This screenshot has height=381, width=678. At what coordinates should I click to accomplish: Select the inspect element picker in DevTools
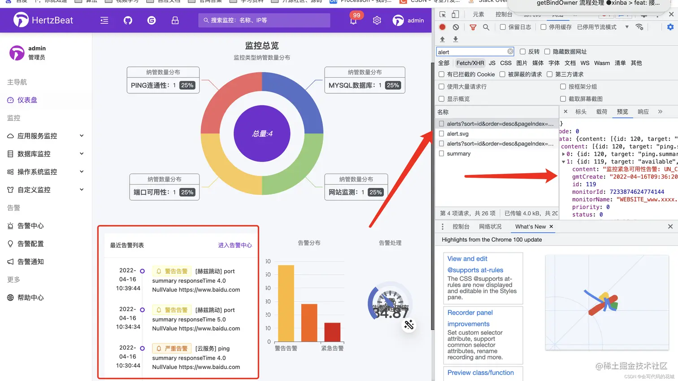pos(443,14)
